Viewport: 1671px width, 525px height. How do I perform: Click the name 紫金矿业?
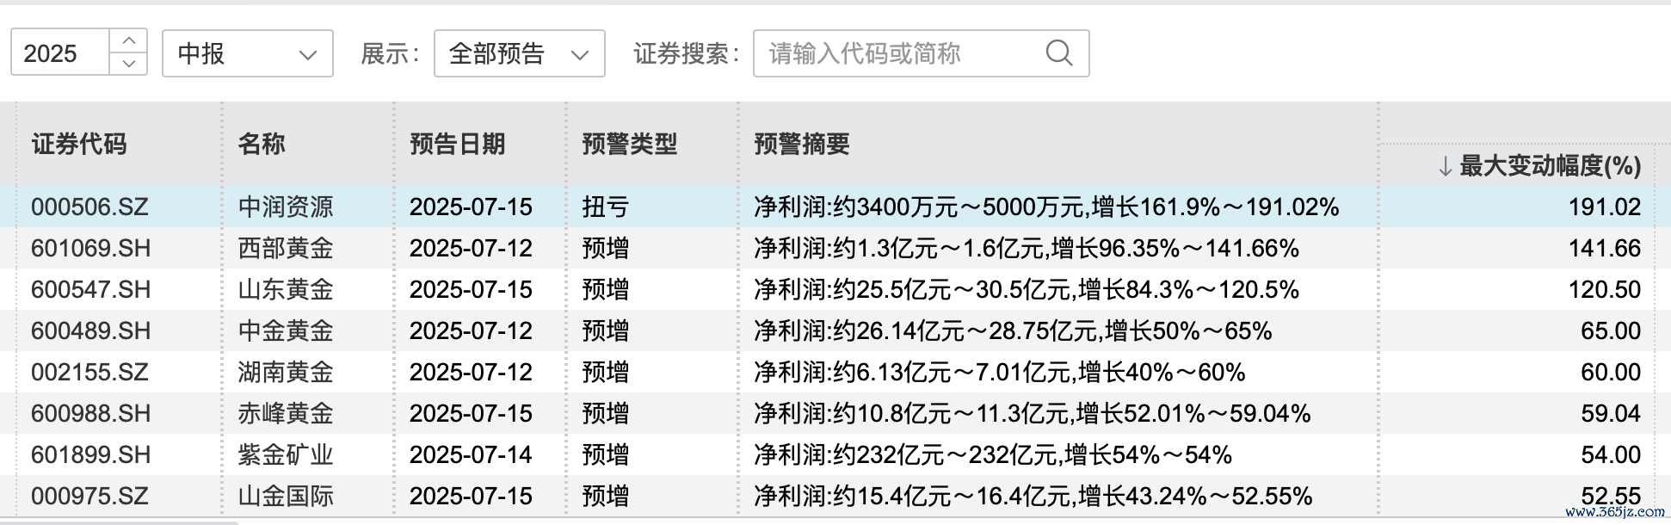pyautogui.click(x=286, y=454)
